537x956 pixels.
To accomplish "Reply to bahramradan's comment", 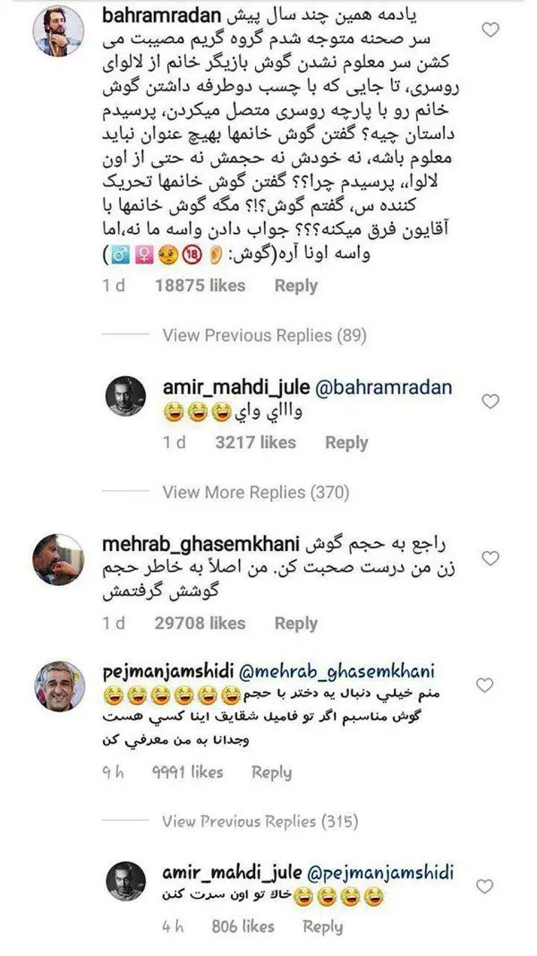I will coord(296,285).
